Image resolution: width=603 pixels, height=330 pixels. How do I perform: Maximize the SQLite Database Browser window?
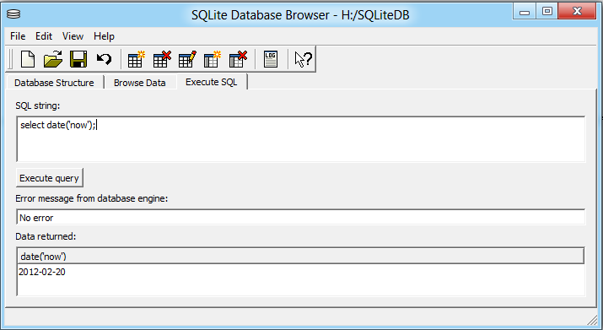[546, 12]
